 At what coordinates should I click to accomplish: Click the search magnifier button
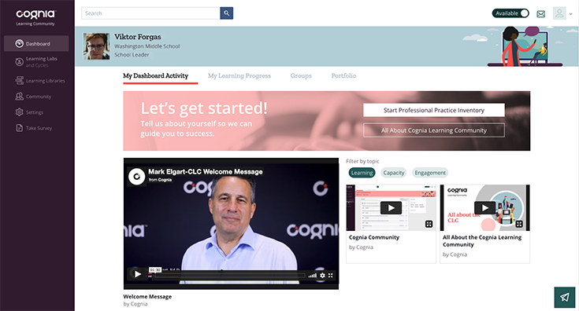[x=226, y=13]
